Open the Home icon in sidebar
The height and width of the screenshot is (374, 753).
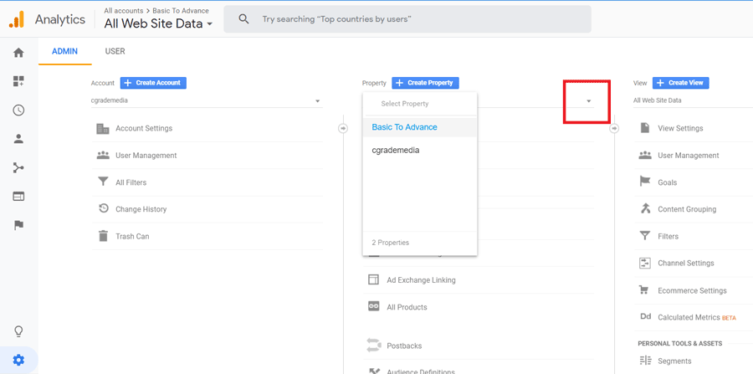tap(18, 53)
